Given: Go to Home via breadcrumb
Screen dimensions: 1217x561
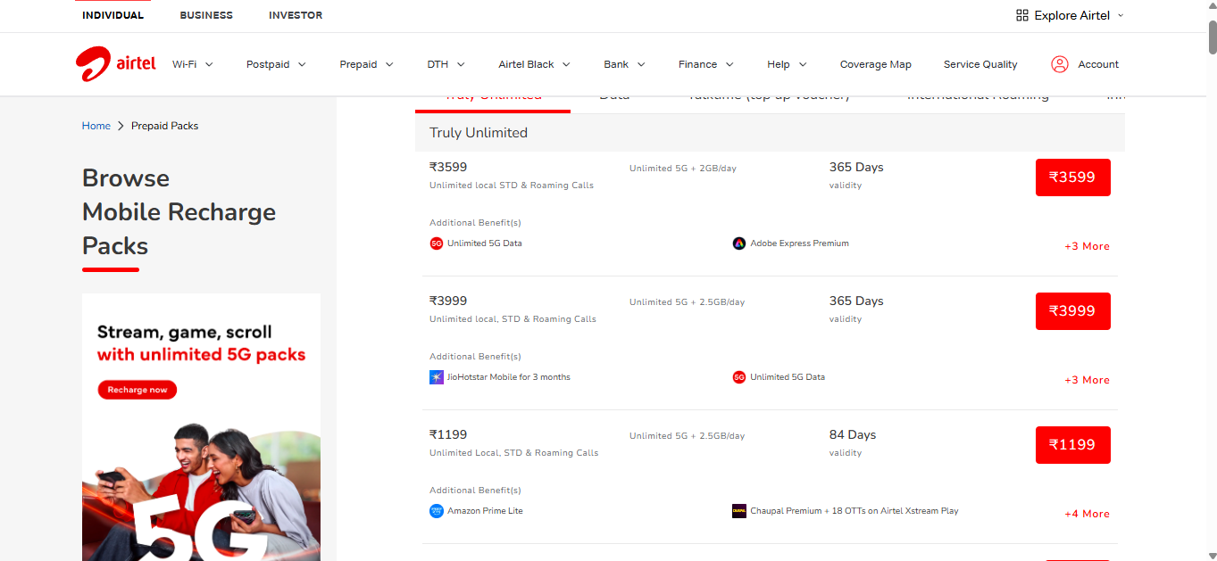Looking at the screenshot, I should pyautogui.click(x=96, y=126).
